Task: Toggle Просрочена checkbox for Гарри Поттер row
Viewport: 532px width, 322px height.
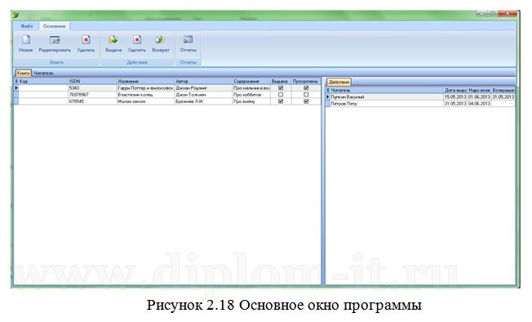Action: pos(306,88)
